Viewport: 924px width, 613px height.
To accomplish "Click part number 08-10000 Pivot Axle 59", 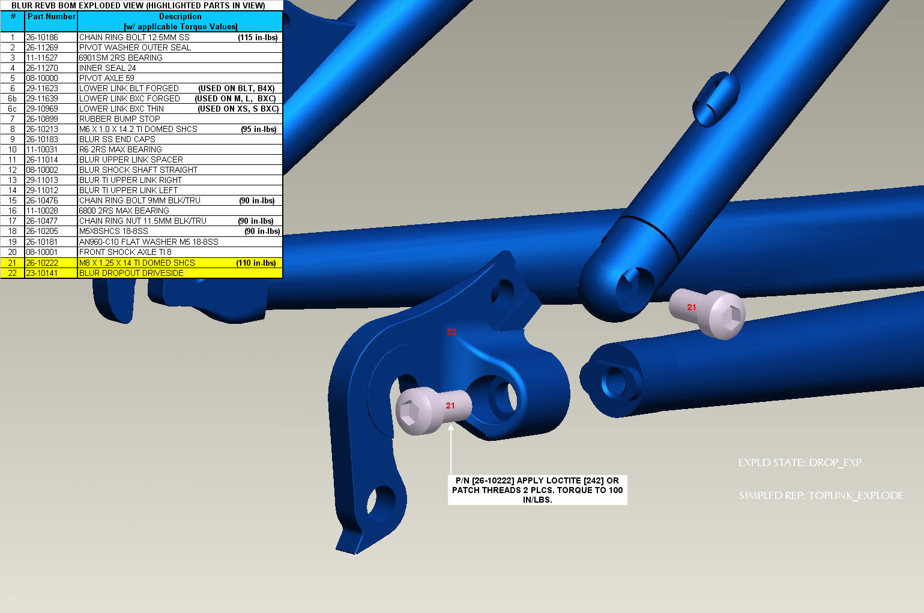I will pos(42,78).
